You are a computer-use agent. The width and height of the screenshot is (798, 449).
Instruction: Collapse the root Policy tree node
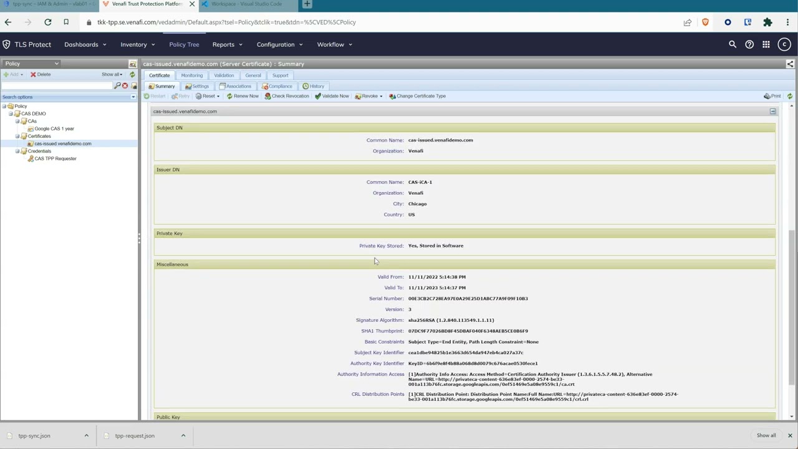pos(4,106)
